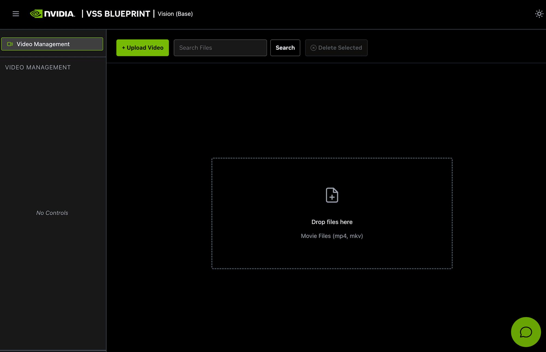Click the NVIDIA wordmark text
This screenshot has height=352, width=546.
60,14
